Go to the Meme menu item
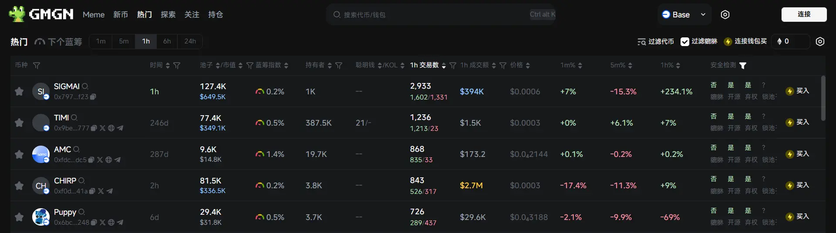This screenshot has height=233, width=836. 94,15
